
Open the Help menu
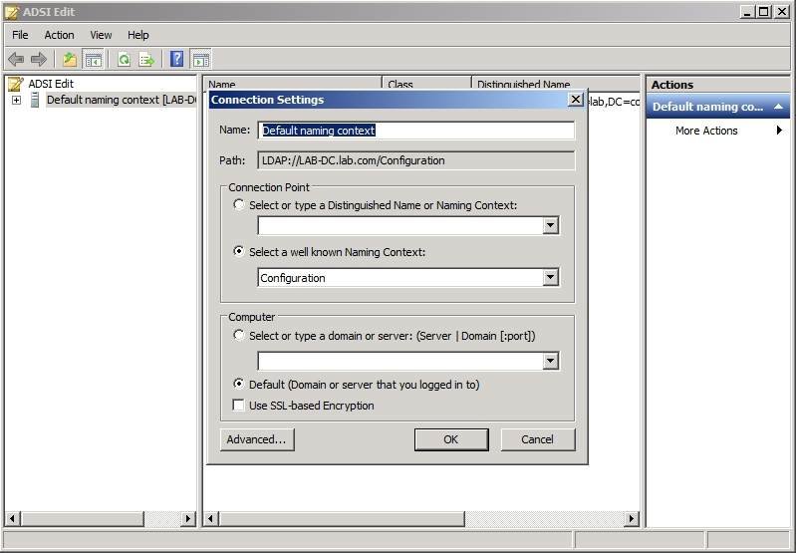pyautogui.click(x=138, y=35)
